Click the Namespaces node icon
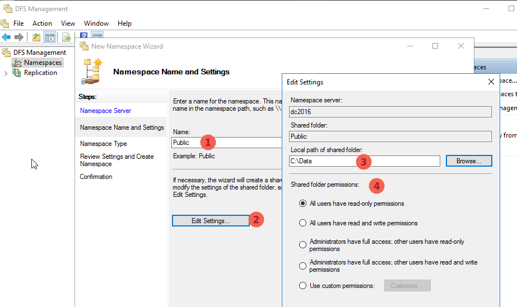Screen dimensions: 517x307 click(16, 63)
